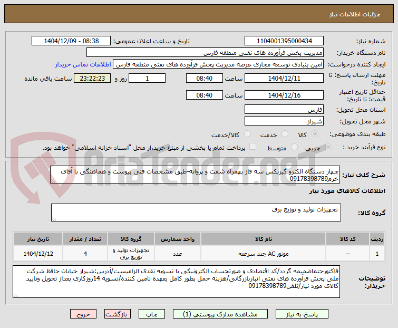The image size is (398, 328).
Task: Select the خدمت radio button
Action: 285,134
